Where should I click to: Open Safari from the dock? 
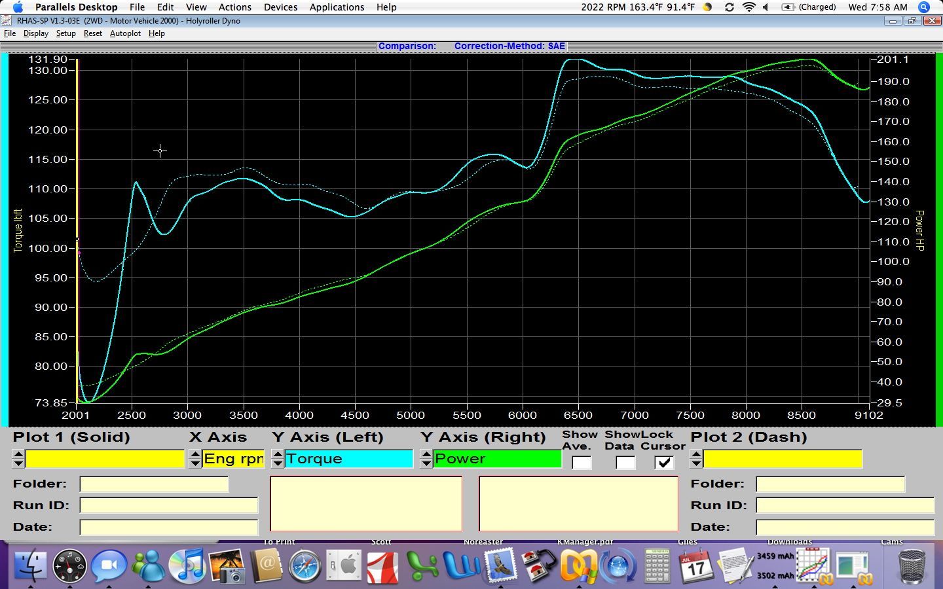coord(305,565)
